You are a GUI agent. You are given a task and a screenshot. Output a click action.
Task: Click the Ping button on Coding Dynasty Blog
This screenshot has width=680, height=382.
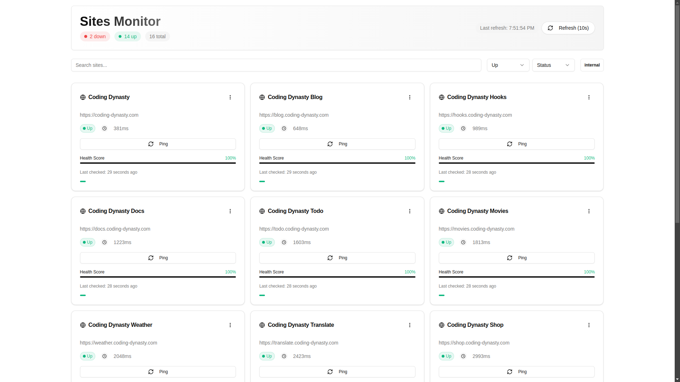[x=337, y=144]
